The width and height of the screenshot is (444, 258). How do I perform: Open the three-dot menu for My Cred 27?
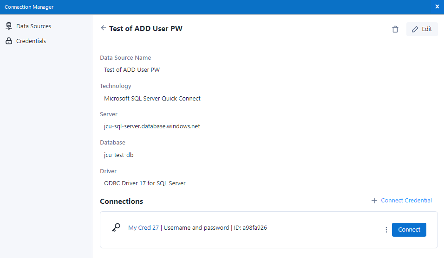coord(386,230)
